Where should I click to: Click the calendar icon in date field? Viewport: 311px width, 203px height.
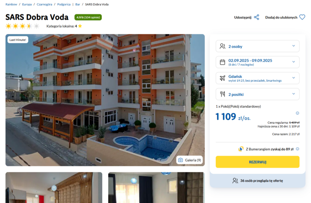coord(222,62)
